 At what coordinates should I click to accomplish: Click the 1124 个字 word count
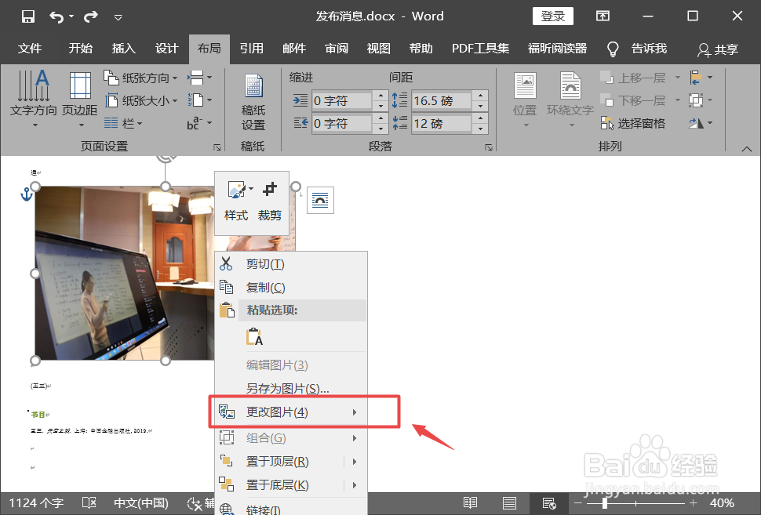click(36, 503)
